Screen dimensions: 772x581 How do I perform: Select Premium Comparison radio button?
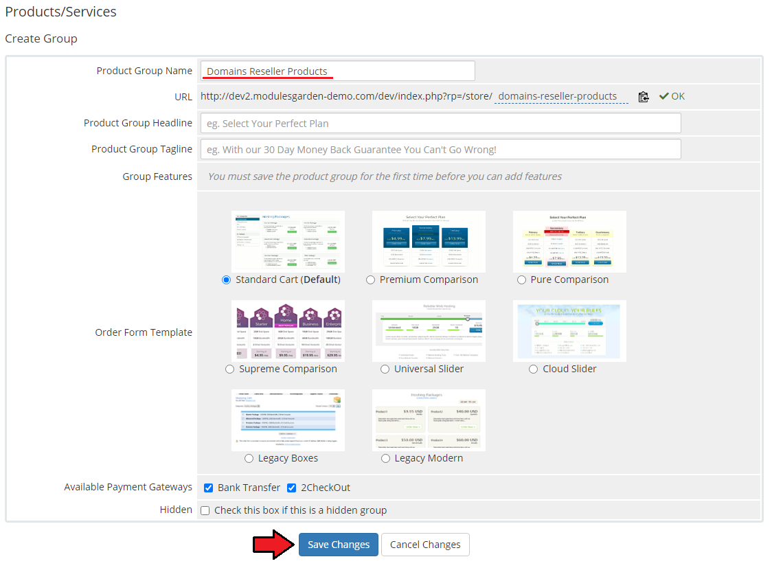[x=371, y=280]
